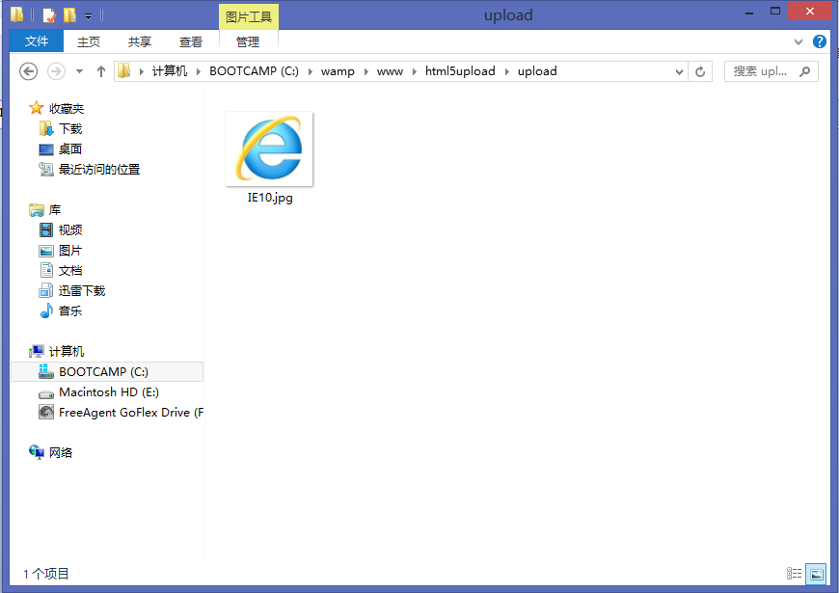Image resolution: width=839 pixels, height=593 pixels.
Task: Open the address bar history dropdown
Action: (679, 71)
